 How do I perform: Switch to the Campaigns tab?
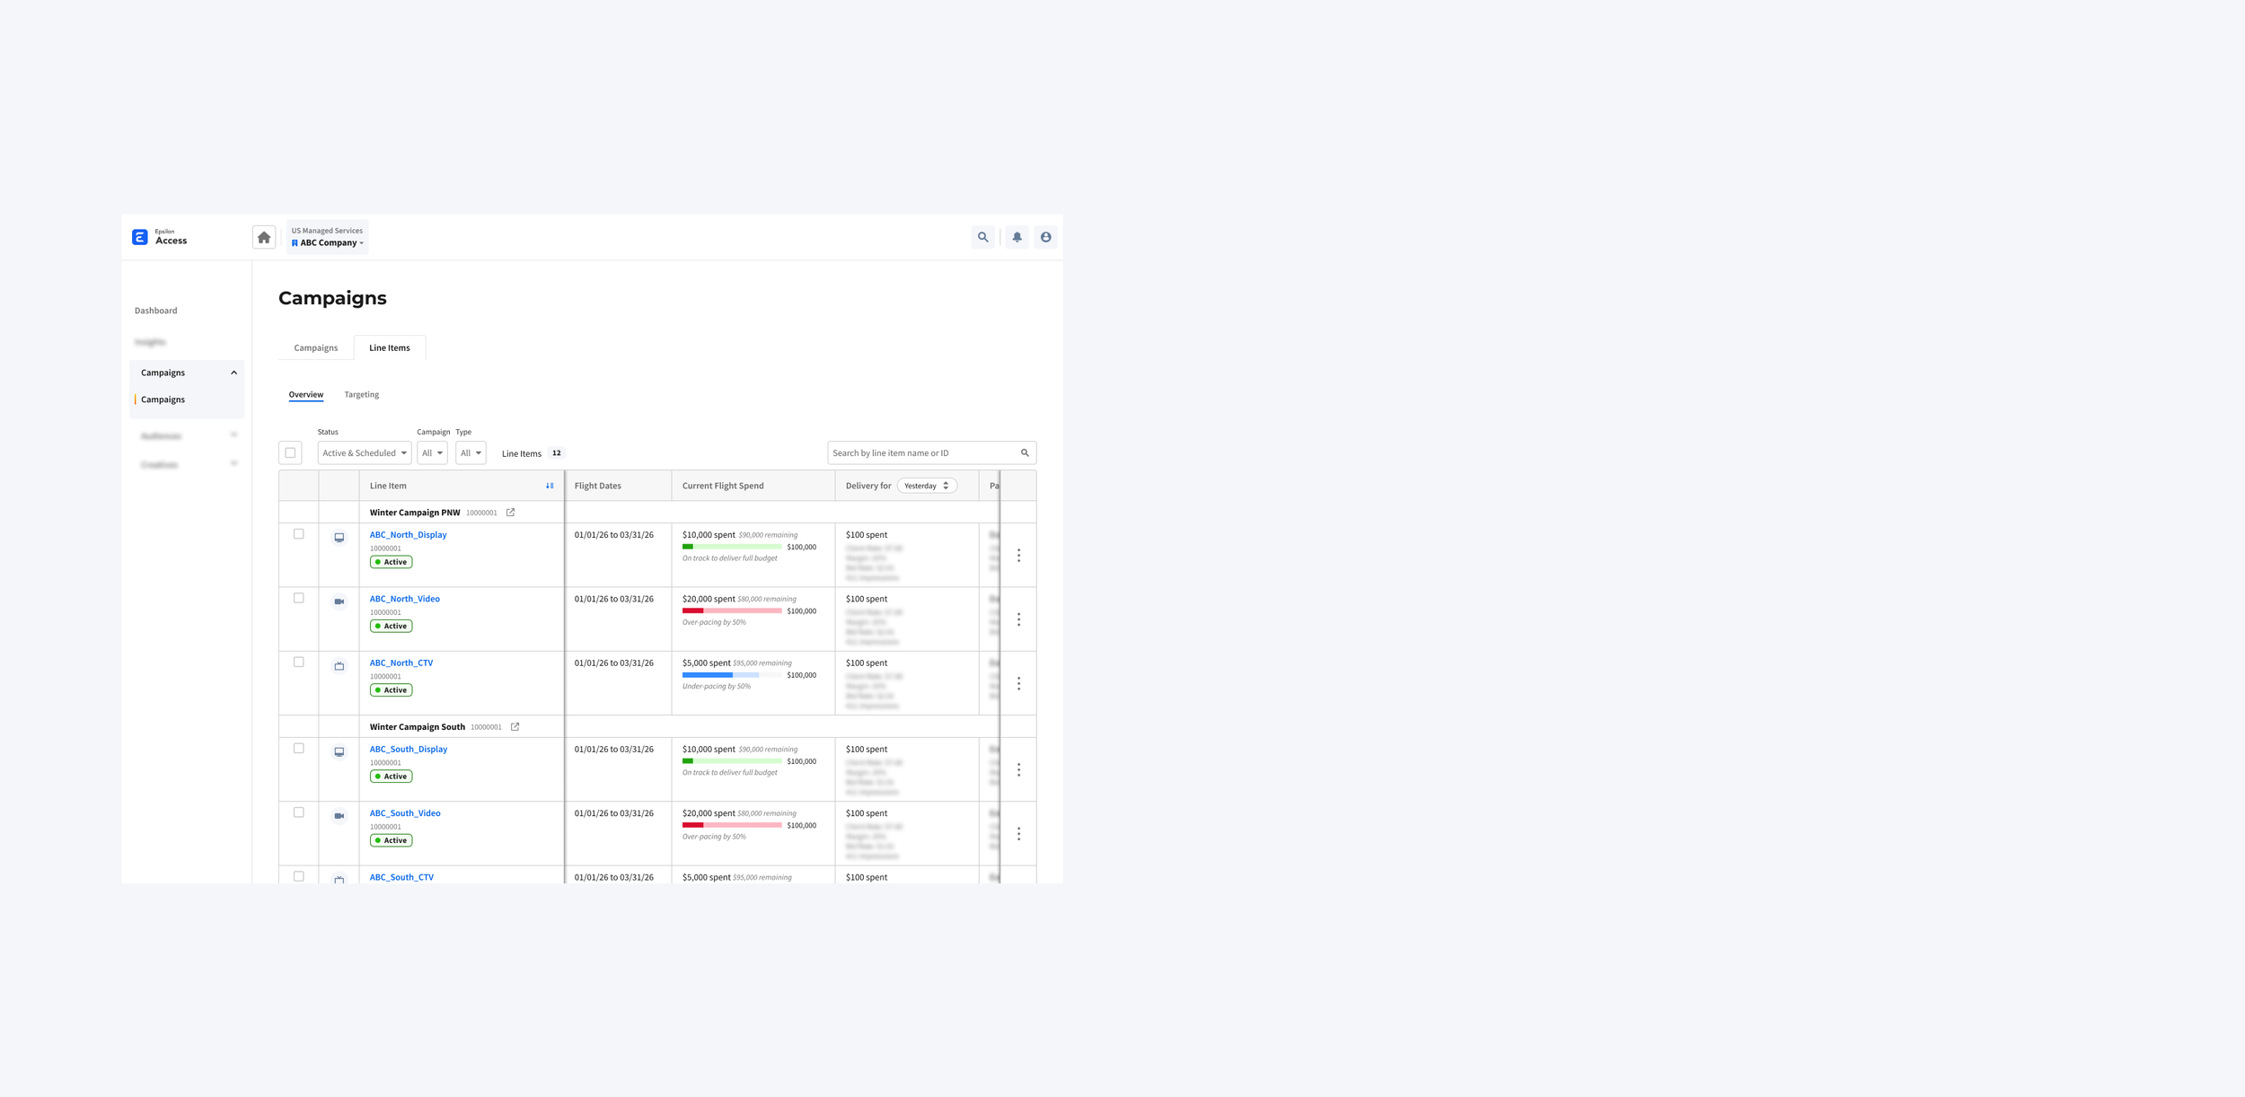click(316, 348)
